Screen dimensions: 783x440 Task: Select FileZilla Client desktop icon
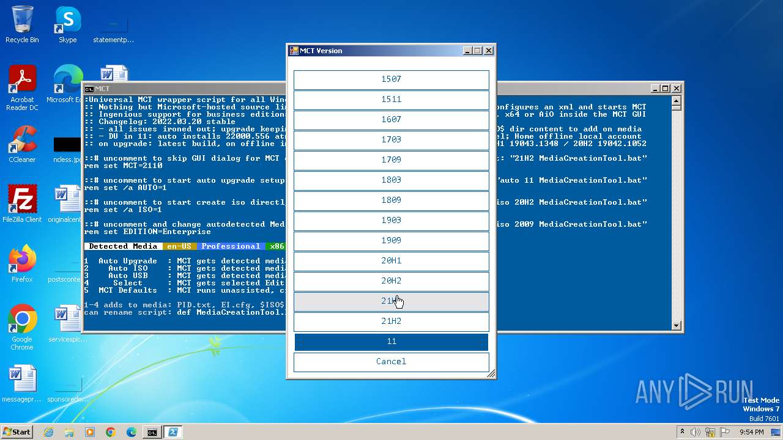pos(22,204)
